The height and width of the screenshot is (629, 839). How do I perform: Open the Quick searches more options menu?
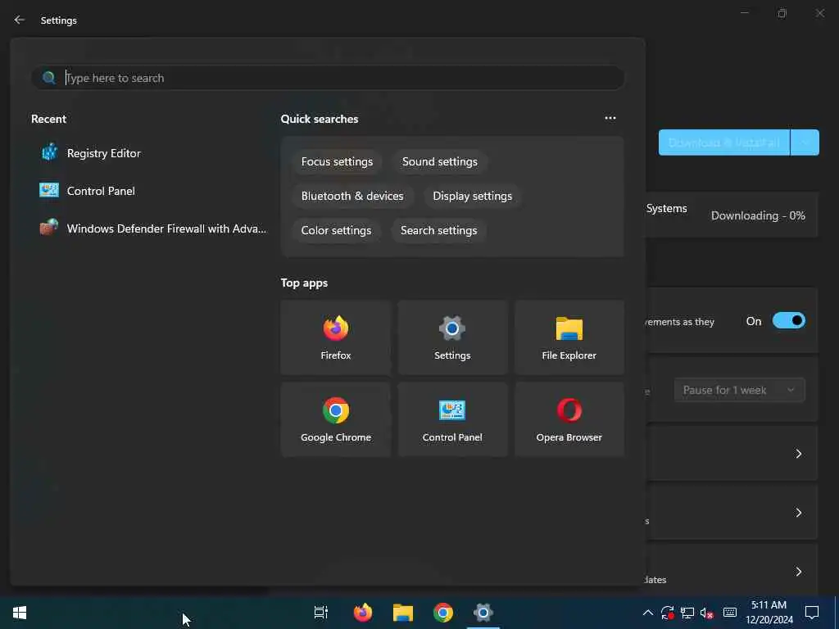[610, 118]
